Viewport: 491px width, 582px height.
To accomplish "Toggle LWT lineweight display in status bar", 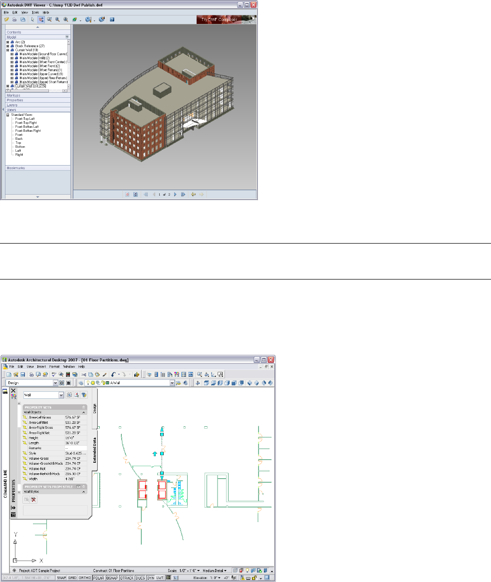I will pyautogui.click(x=160, y=578).
